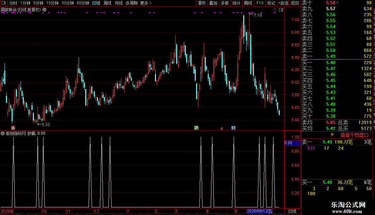The height and width of the screenshot is (215, 375).
Task: Collapse the 股朋指标网 indicator panel toggle
Action: (3, 133)
